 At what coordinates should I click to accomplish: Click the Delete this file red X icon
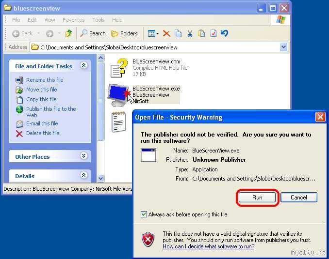point(19,134)
